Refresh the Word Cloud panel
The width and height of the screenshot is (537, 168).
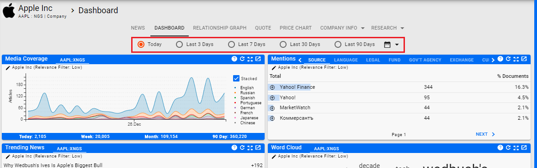[508, 148]
